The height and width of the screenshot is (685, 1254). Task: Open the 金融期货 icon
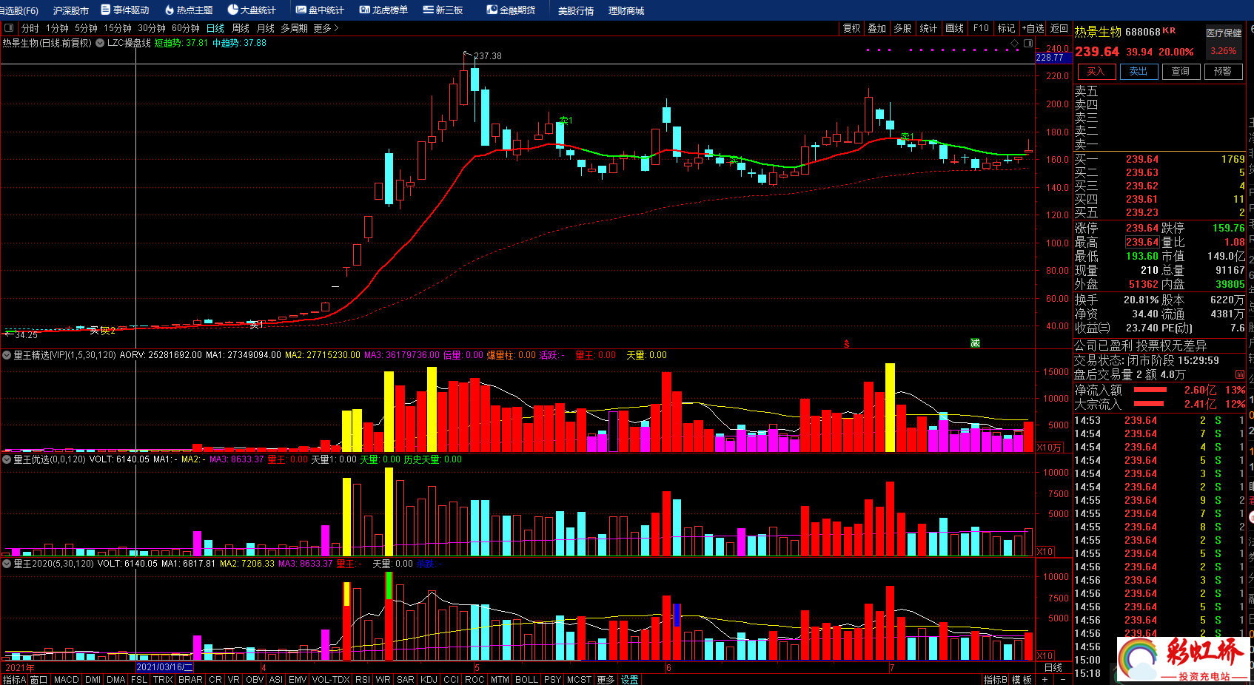pyautogui.click(x=492, y=10)
